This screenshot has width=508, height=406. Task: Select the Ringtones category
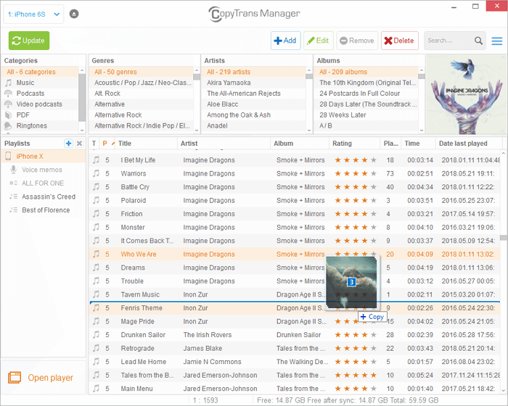[31, 125]
